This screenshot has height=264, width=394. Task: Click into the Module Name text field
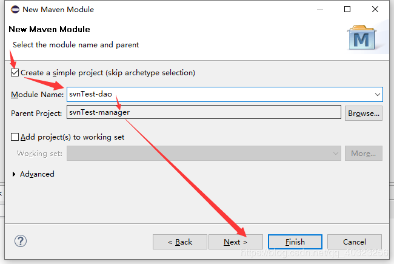(218, 95)
